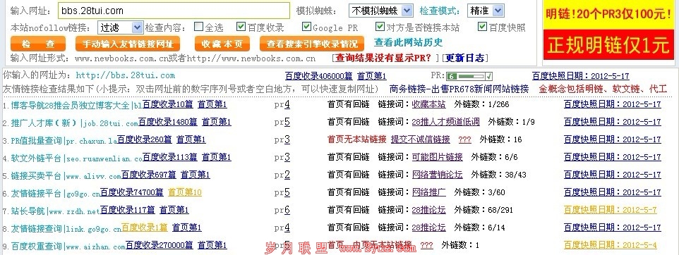Viewport: 679px width, 255px height.
Task: Open row 3 PR值批量查询 link
Action: [64, 141]
